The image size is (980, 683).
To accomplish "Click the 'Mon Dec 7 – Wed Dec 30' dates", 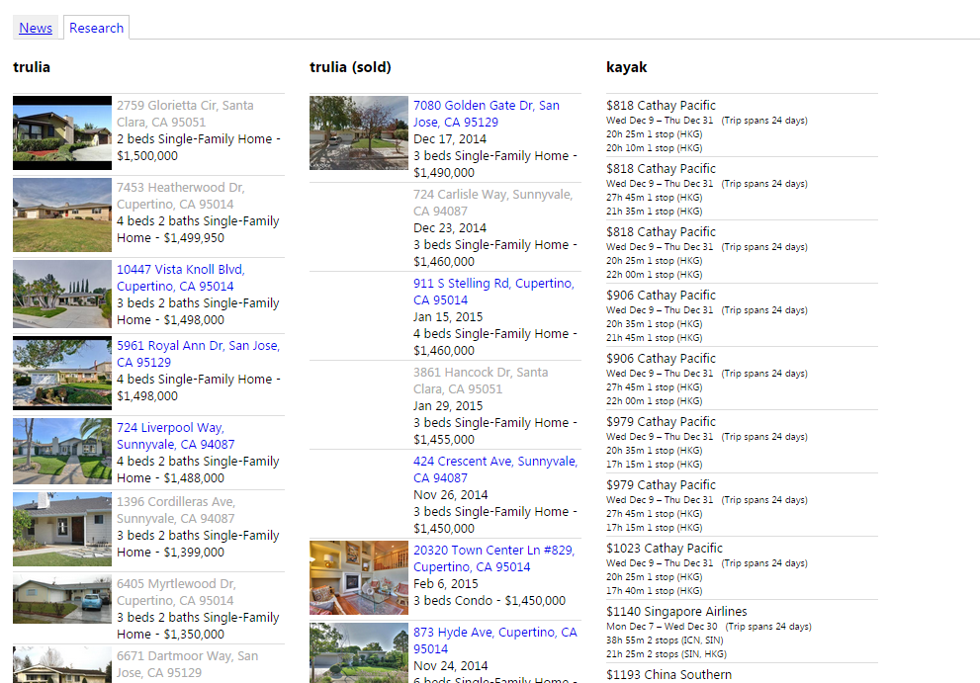I will 662,626.
